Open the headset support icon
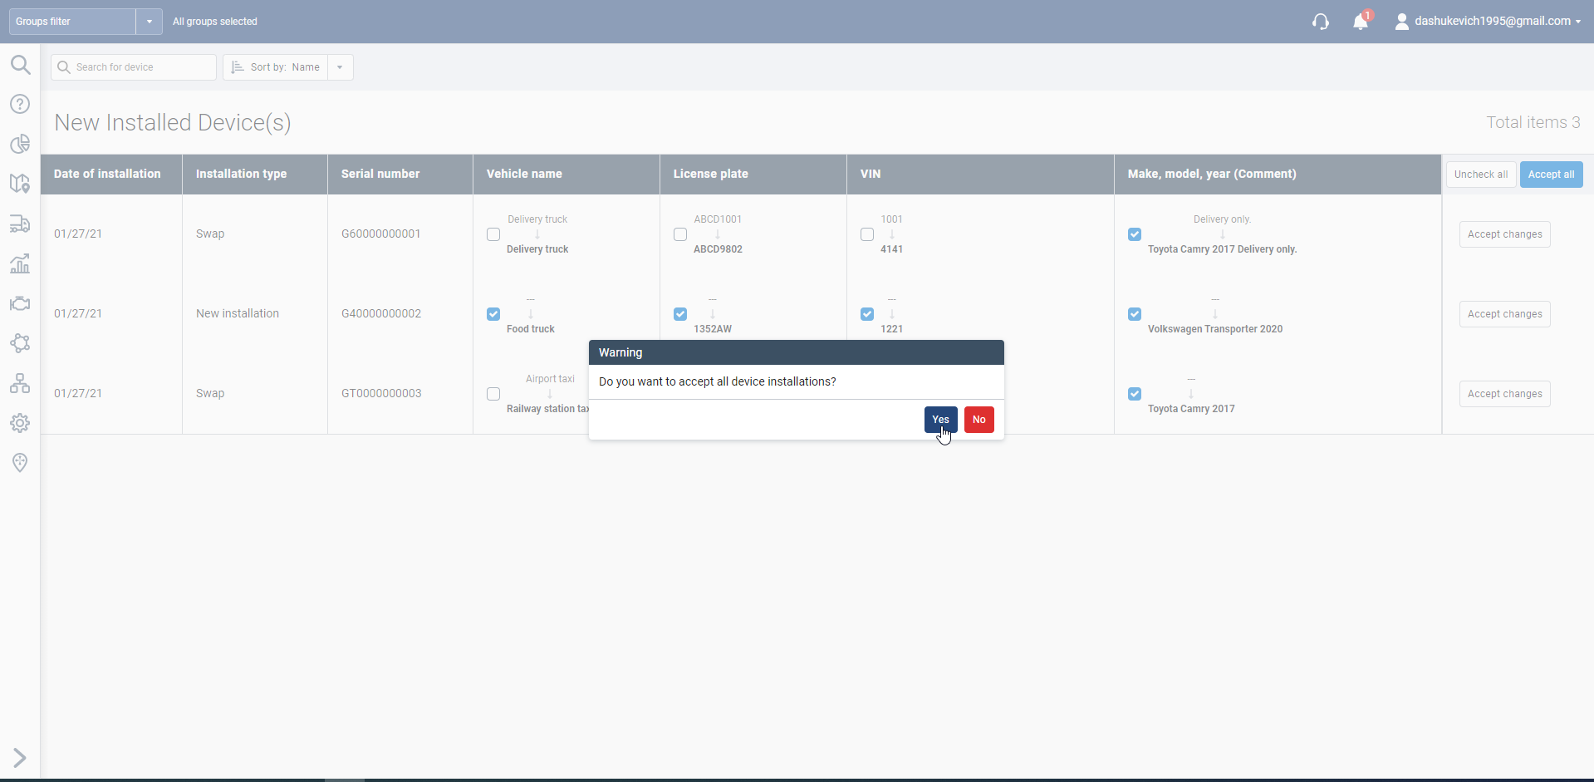 coord(1320,22)
